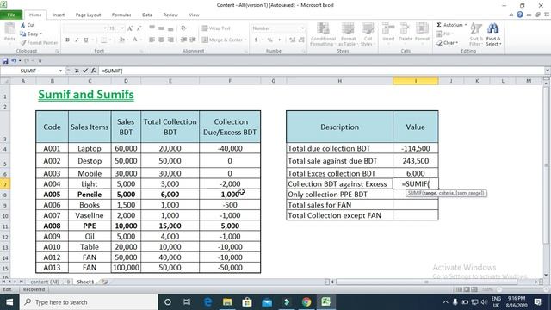Viewport: 551px width, 310px height.
Task: Click the Increase Font Size icon
Action: (130, 28)
